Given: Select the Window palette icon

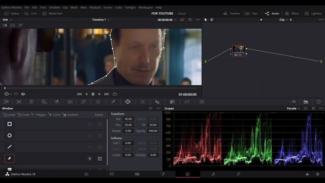Looking at the screenshot, I should 127,102.
